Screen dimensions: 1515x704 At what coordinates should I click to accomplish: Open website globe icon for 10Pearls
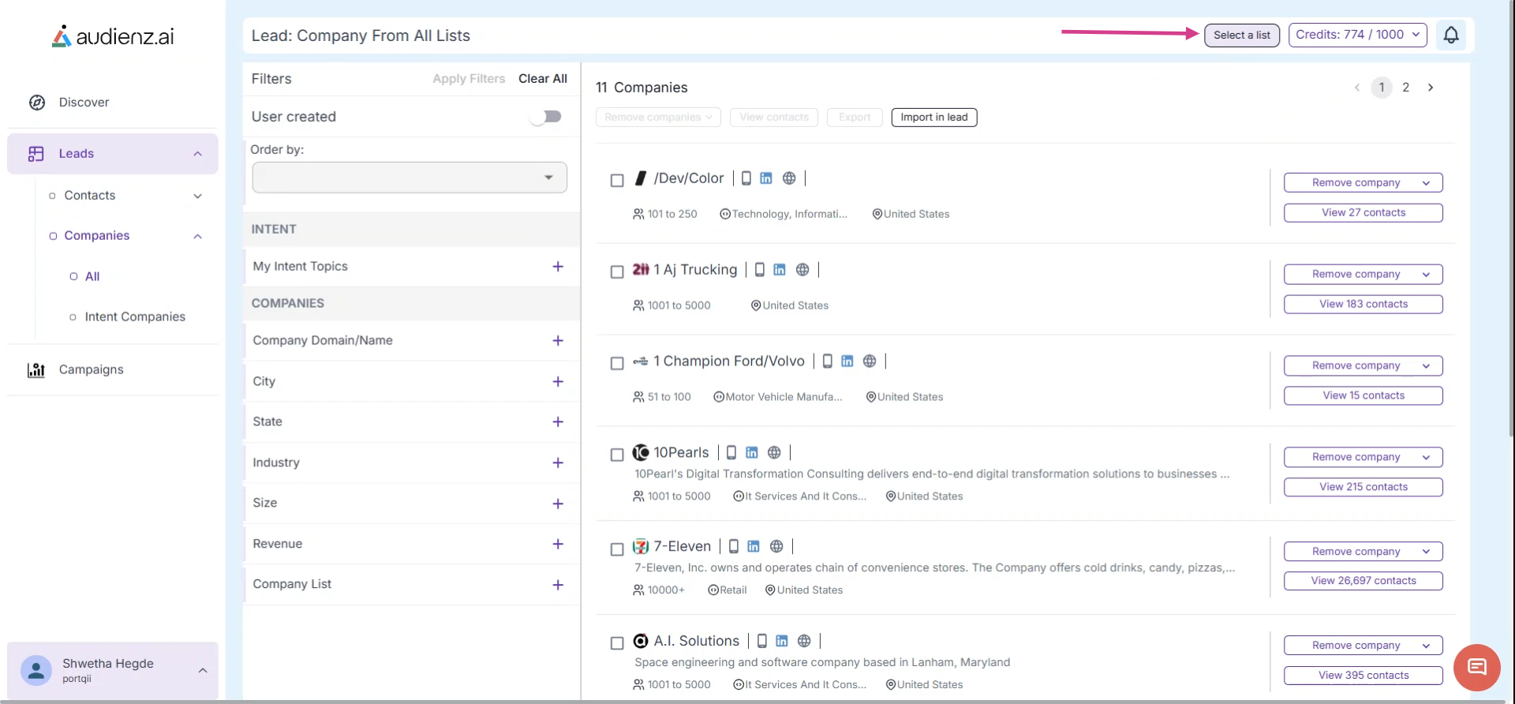[774, 452]
